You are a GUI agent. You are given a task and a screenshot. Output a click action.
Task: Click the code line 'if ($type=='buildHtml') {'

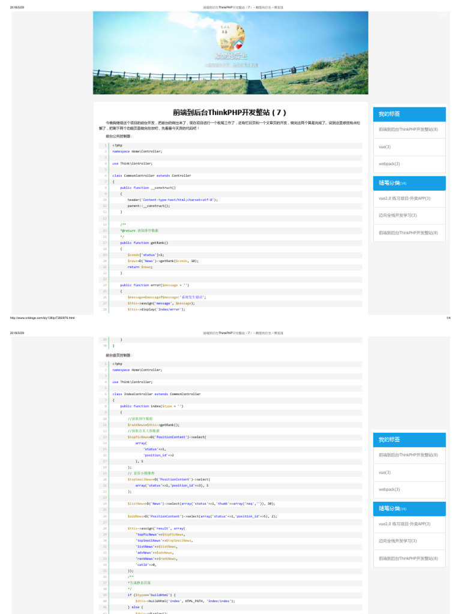(x=151, y=595)
